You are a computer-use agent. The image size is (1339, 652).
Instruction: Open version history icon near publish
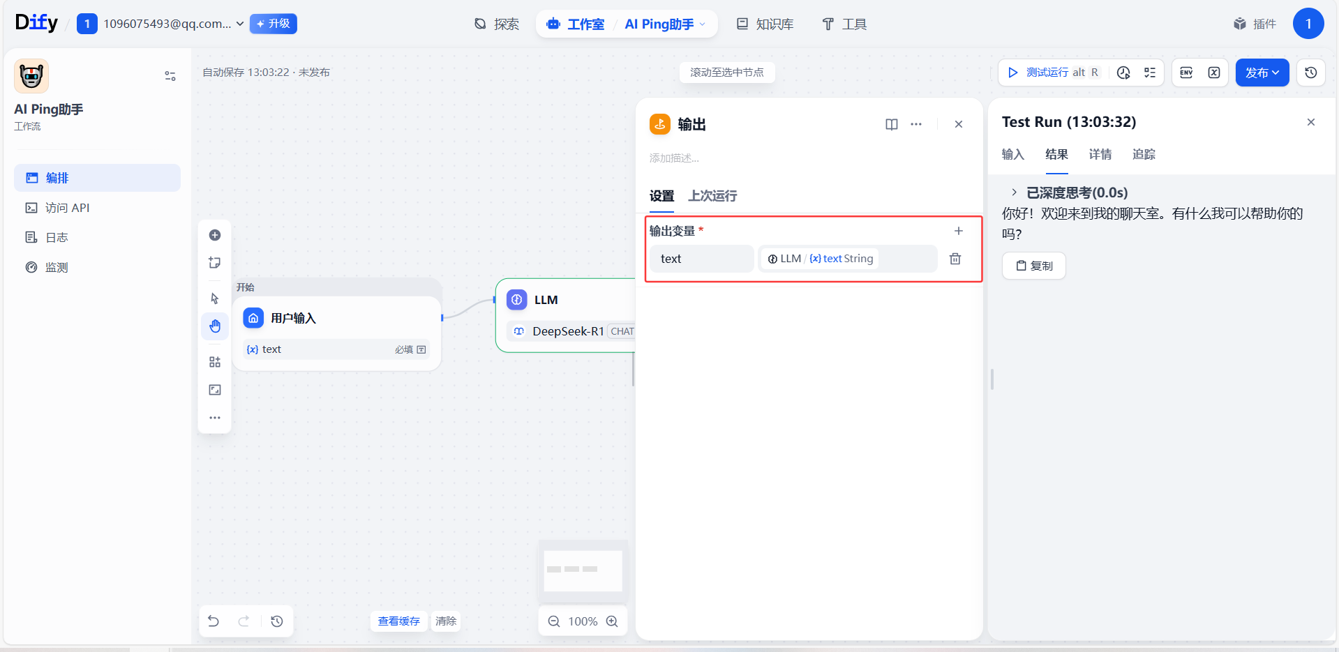click(x=1311, y=73)
